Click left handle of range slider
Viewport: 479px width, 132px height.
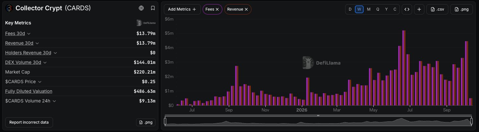pos(165,121)
